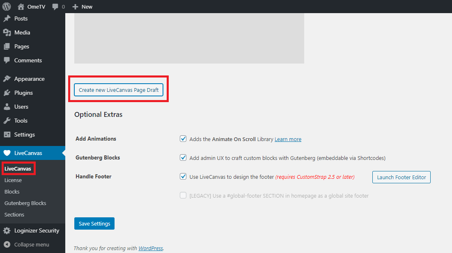
Task: Click the plus icon next to New
Action: pyautogui.click(x=75, y=7)
